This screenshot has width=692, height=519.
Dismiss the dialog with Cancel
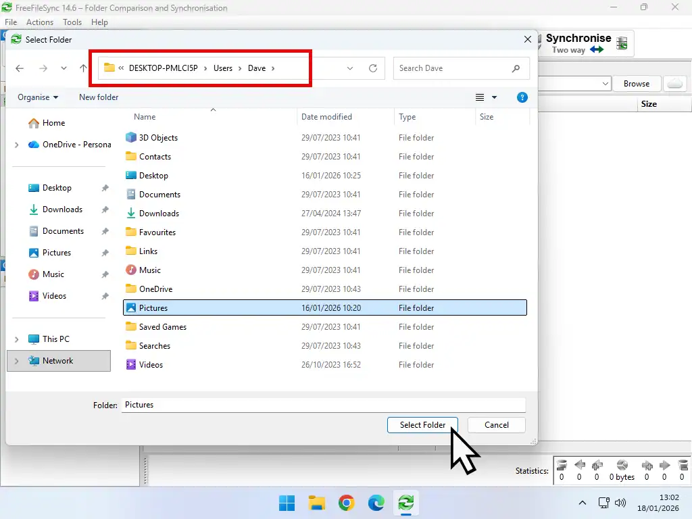click(496, 425)
